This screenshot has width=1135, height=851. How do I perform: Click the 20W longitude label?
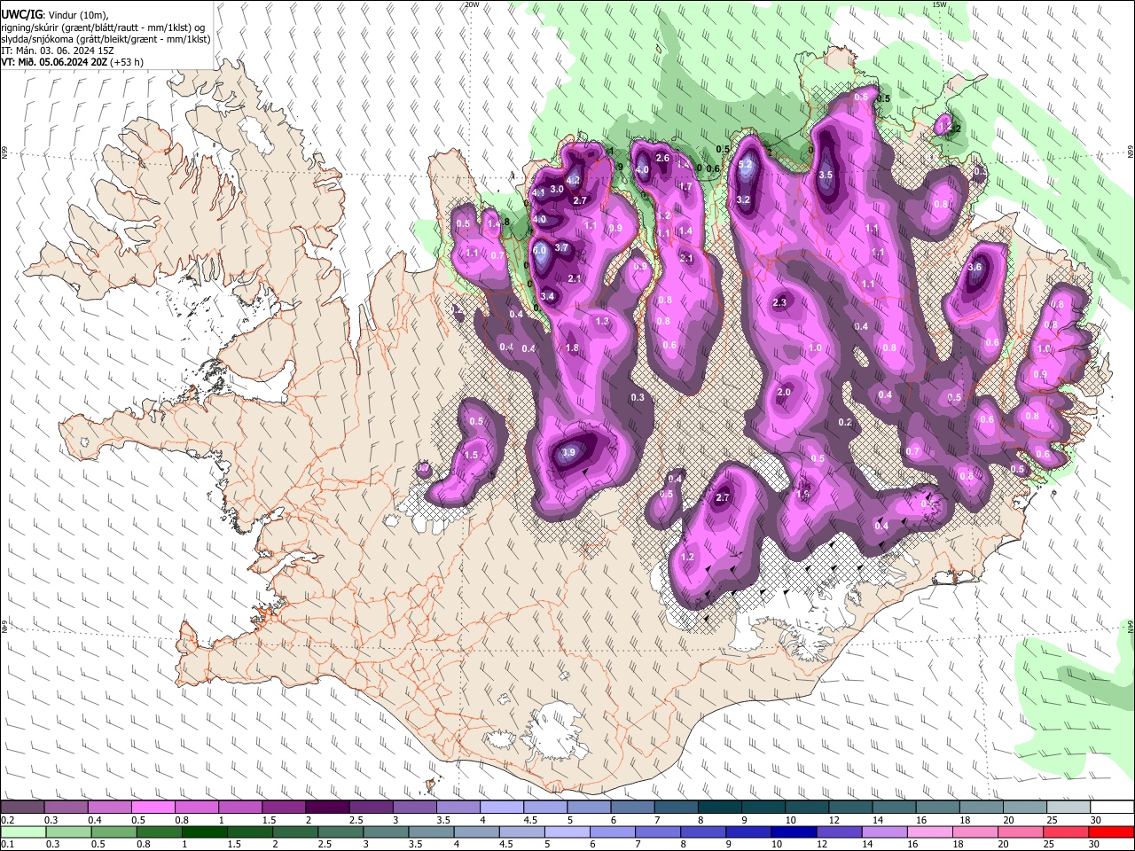coord(472,4)
